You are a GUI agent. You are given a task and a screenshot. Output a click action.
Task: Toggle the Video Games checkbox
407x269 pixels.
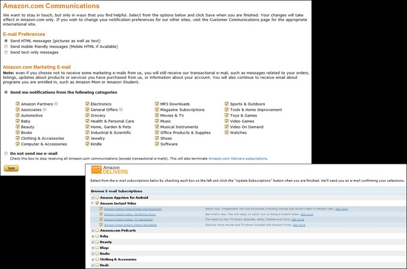pyautogui.click(x=227, y=121)
